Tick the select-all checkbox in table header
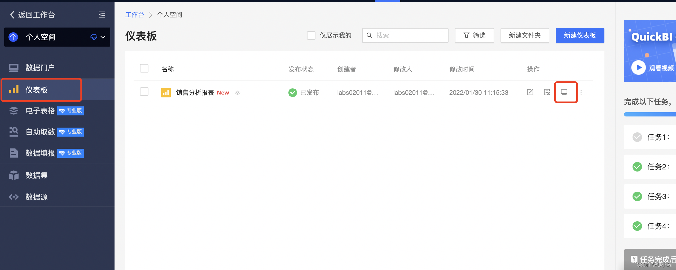The image size is (676, 270). click(x=144, y=69)
